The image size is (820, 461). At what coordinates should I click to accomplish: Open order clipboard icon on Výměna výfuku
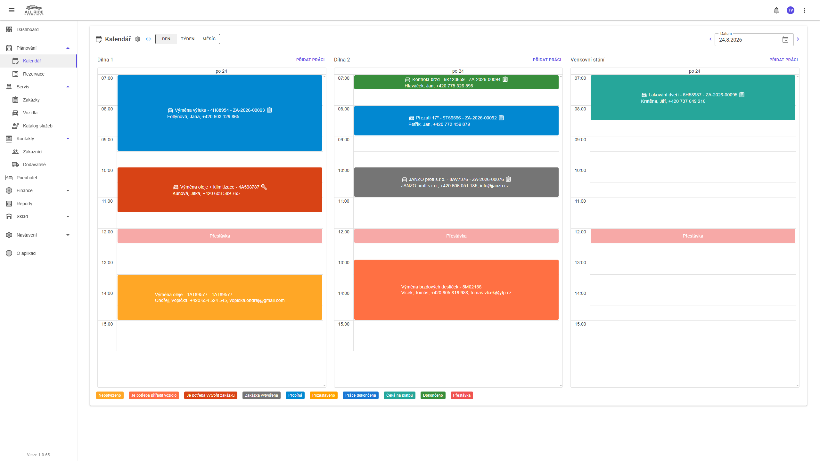point(269,110)
